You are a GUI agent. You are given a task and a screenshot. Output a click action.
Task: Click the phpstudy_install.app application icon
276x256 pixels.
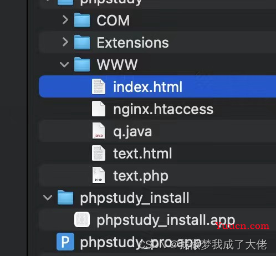coord(82,219)
